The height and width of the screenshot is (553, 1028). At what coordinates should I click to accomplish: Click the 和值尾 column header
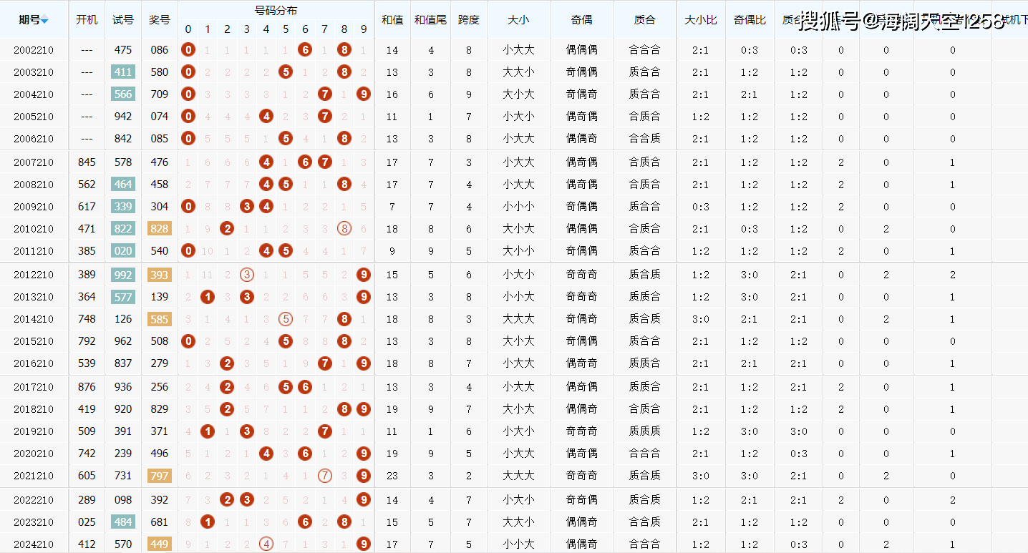pos(430,20)
